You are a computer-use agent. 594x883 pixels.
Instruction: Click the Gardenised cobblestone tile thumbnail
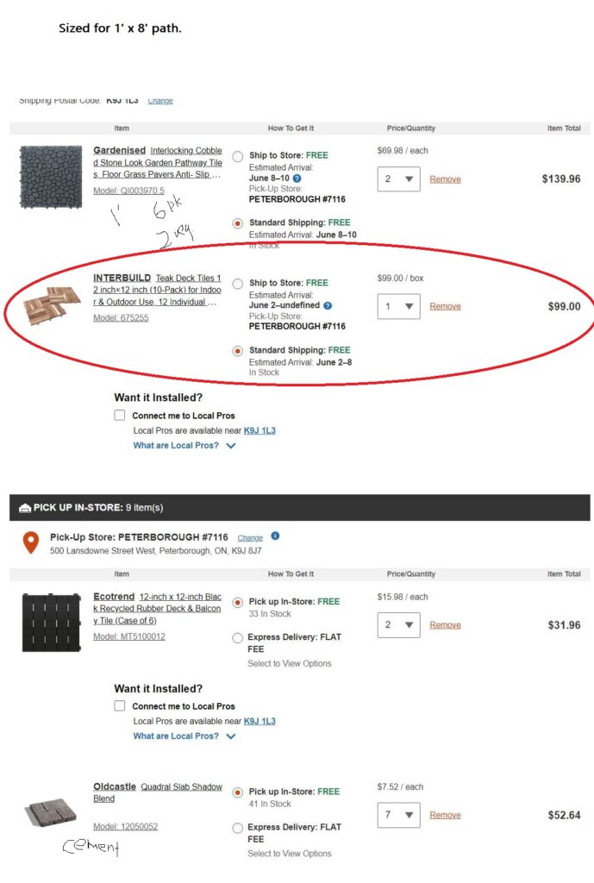pyautogui.click(x=49, y=178)
